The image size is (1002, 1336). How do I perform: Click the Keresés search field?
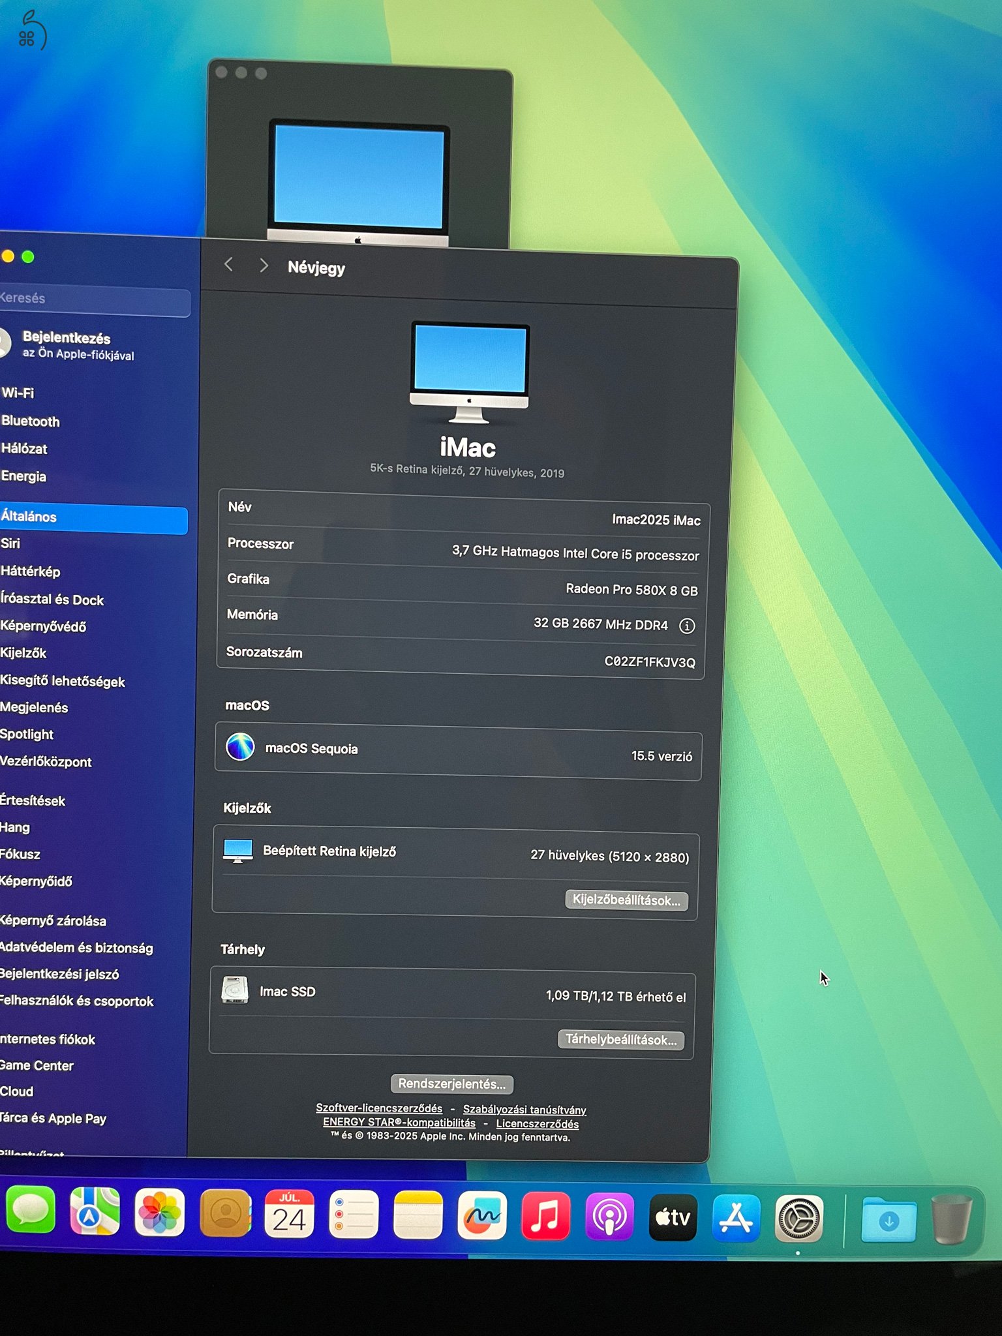(x=95, y=300)
